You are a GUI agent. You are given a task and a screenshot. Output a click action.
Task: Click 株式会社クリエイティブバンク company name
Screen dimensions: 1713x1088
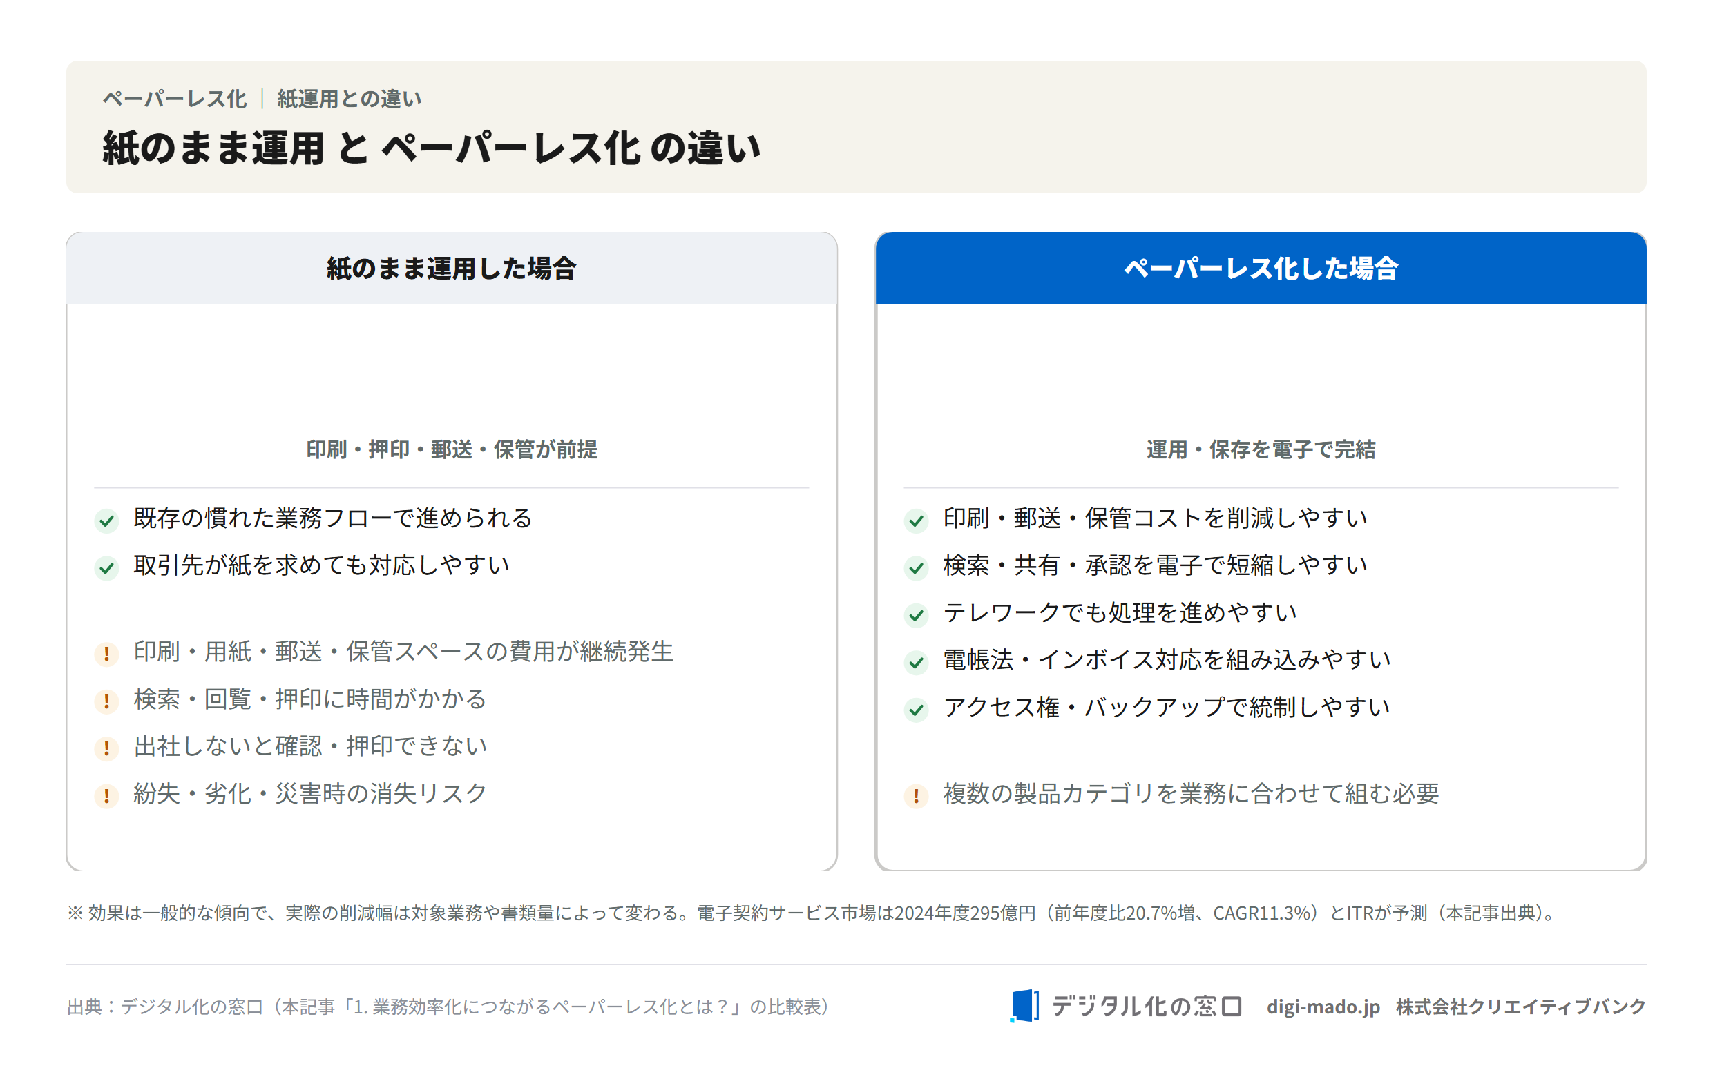coord(1521,1007)
